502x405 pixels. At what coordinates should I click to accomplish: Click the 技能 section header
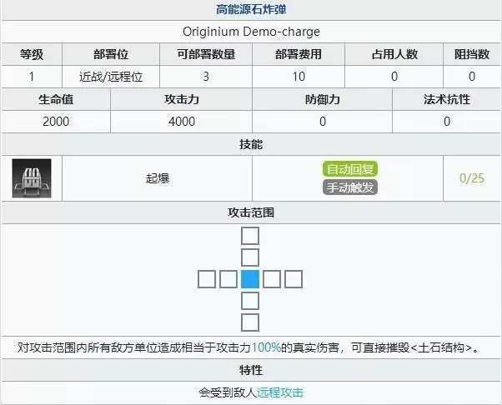251,144
